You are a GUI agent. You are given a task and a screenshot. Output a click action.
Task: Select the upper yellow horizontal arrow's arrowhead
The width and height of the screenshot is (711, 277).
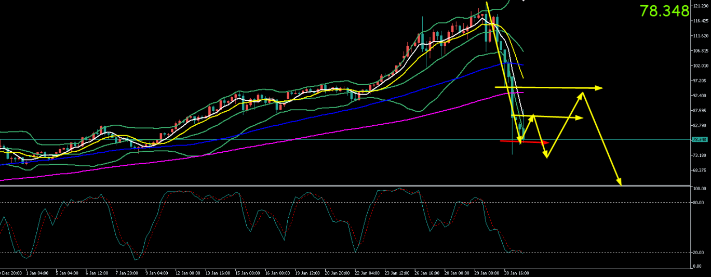pyautogui.click(x=600, y=87)
